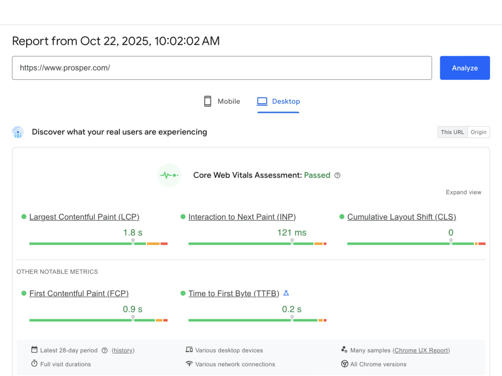The image size is (502, 376).
Task: Open help icon beside Passed assessment
Action: pos(337,175)
